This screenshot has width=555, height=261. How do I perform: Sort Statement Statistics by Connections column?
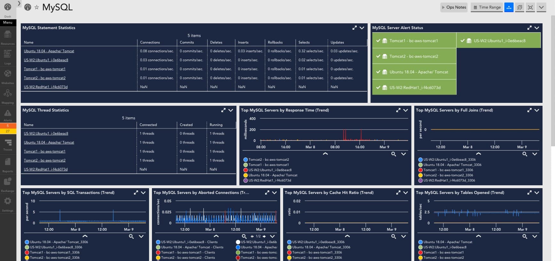click(x=150, y=42)
